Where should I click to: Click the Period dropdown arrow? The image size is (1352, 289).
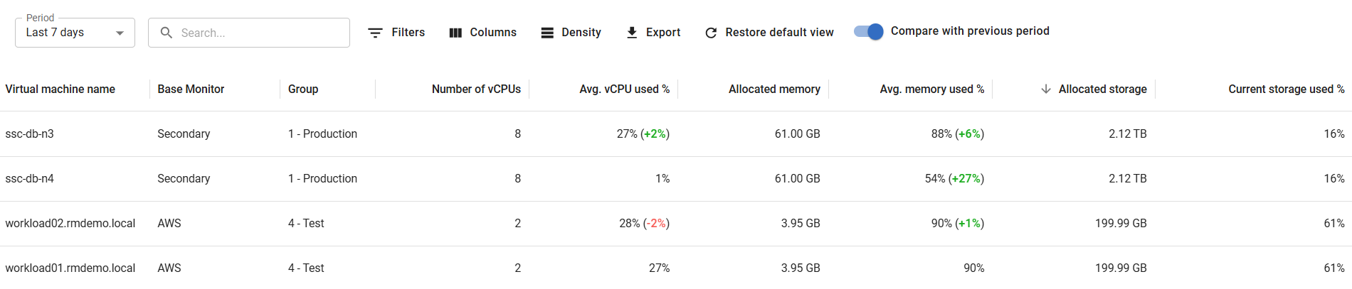coord(120,33)
